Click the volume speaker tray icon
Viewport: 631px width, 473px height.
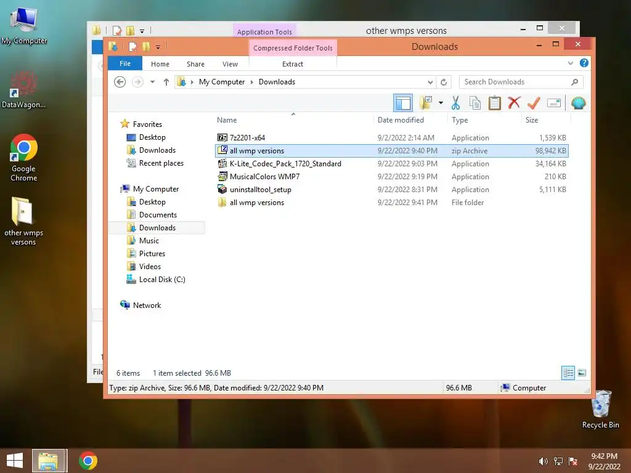point(543,461)
